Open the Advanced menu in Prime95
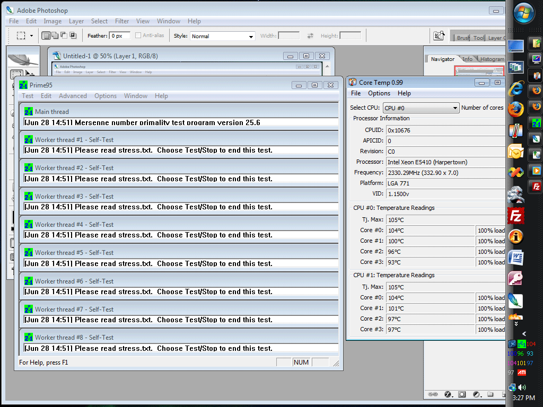The height and width of the screenshot is (407, 543). click(x=73, y=96)
